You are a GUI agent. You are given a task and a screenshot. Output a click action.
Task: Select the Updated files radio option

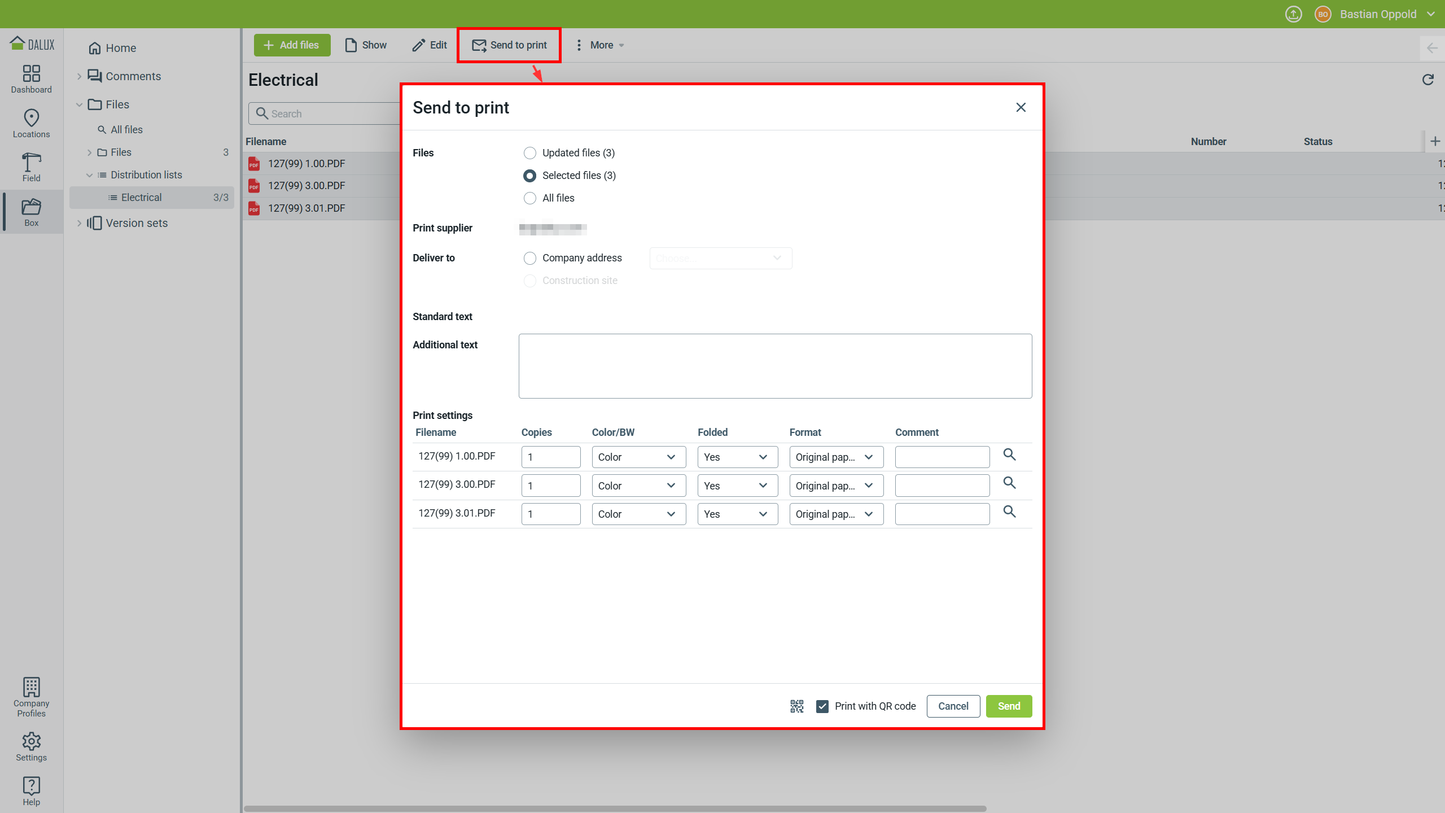(x=529, y=153)
